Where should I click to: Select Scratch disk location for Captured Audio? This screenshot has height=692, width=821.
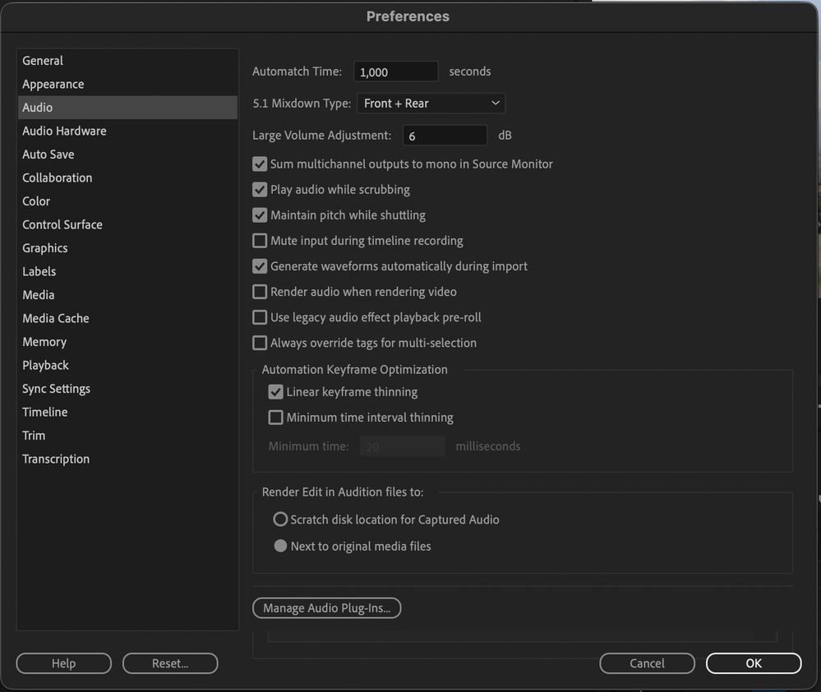[280, 519]
